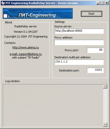Click the log window scroll down arrow

coord(105,125)
